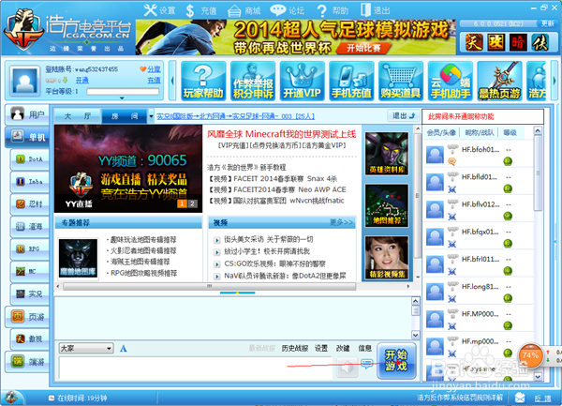Select MC in left sidebar
This screenshot has width=562, height=406.
coord(30,271)
